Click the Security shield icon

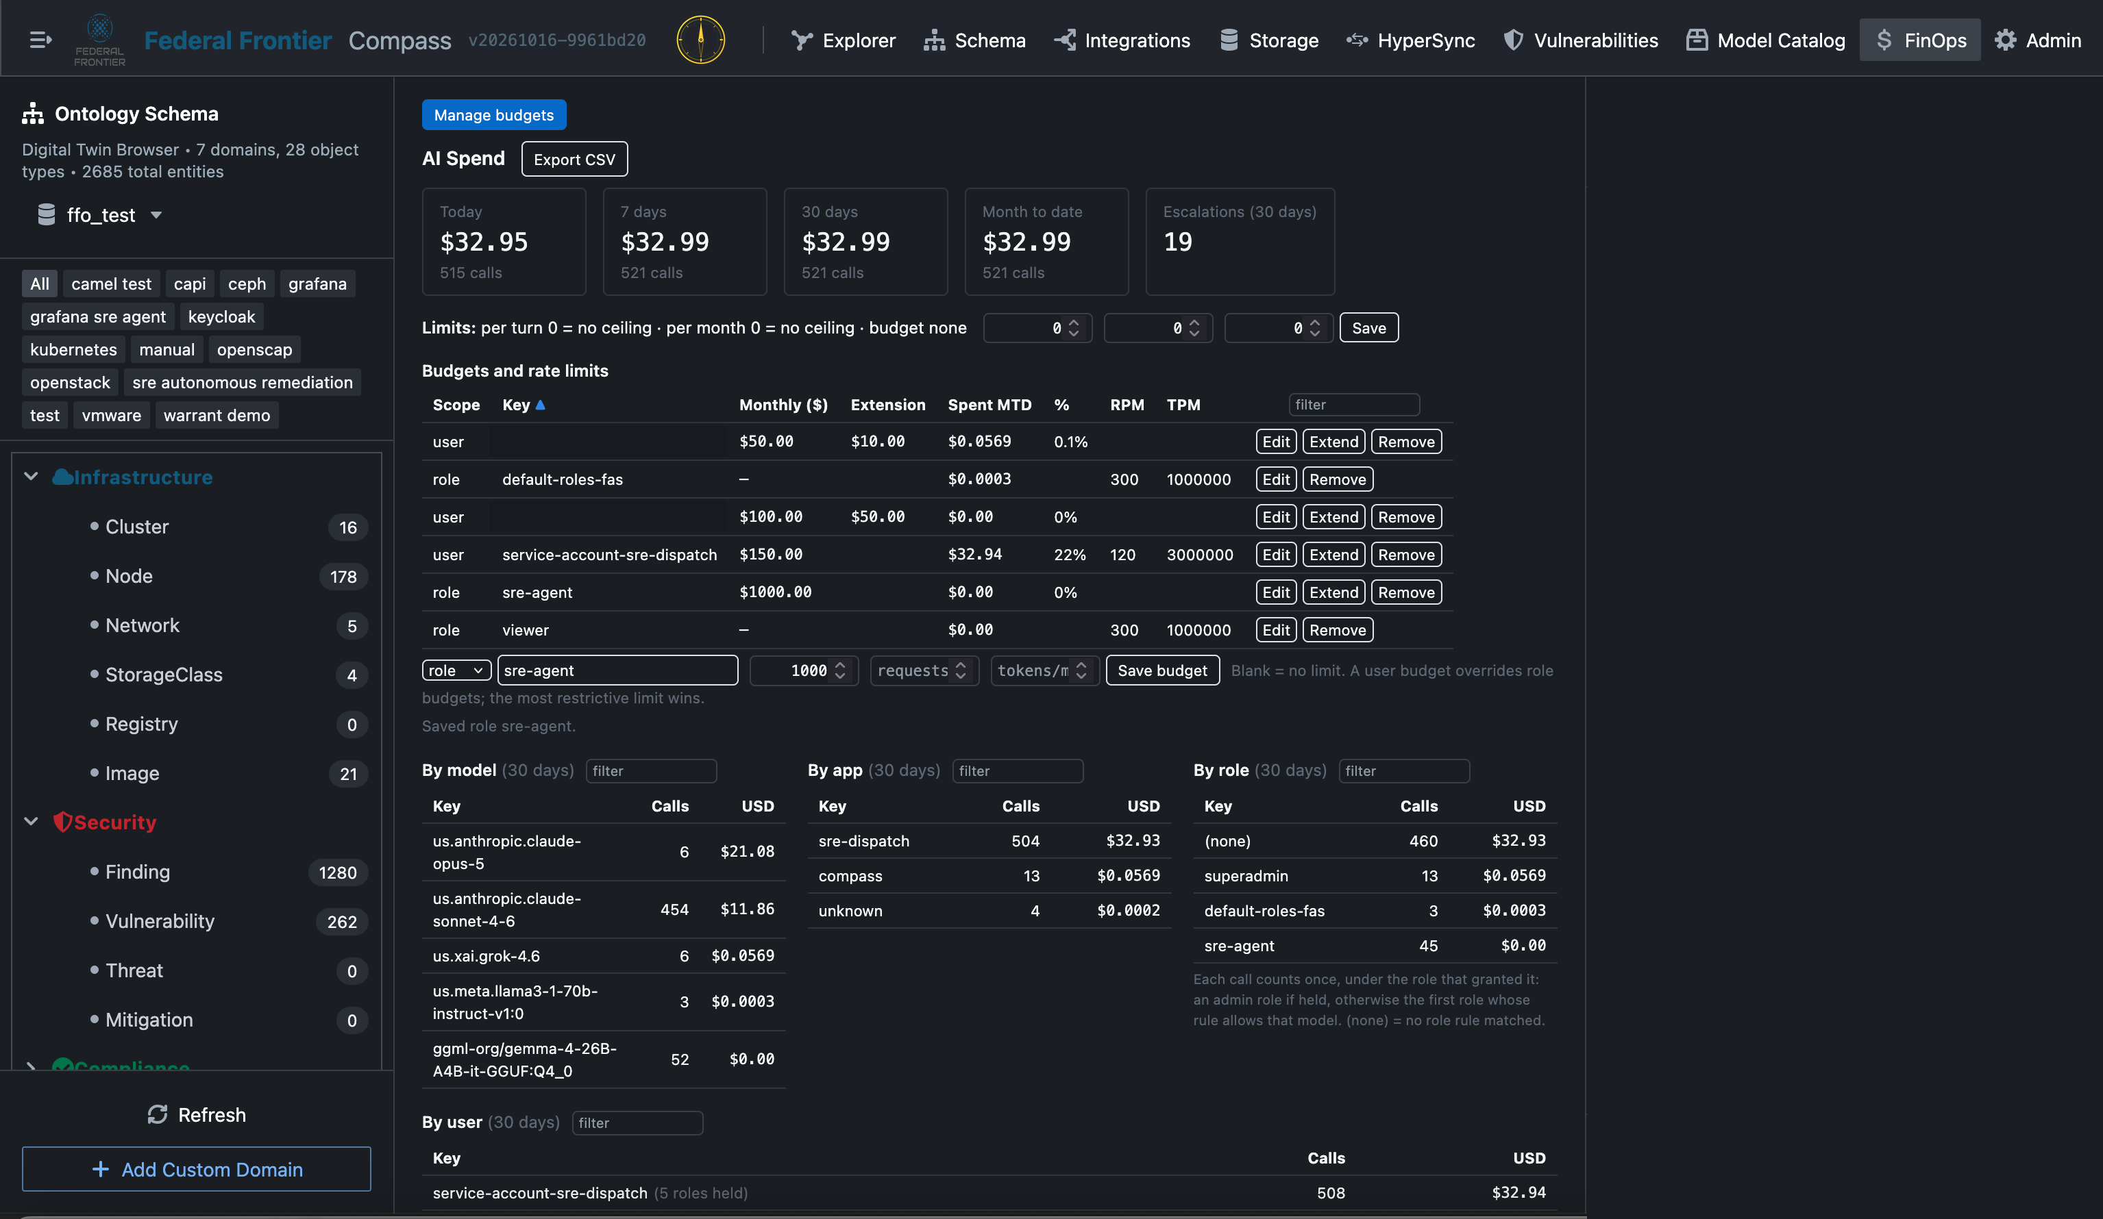coord(62,821)
